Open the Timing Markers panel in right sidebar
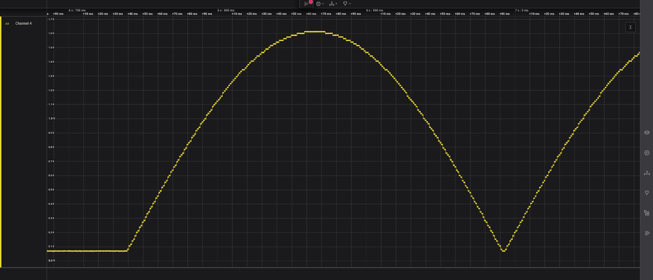 pyautogui.click(x=646, y=193)
